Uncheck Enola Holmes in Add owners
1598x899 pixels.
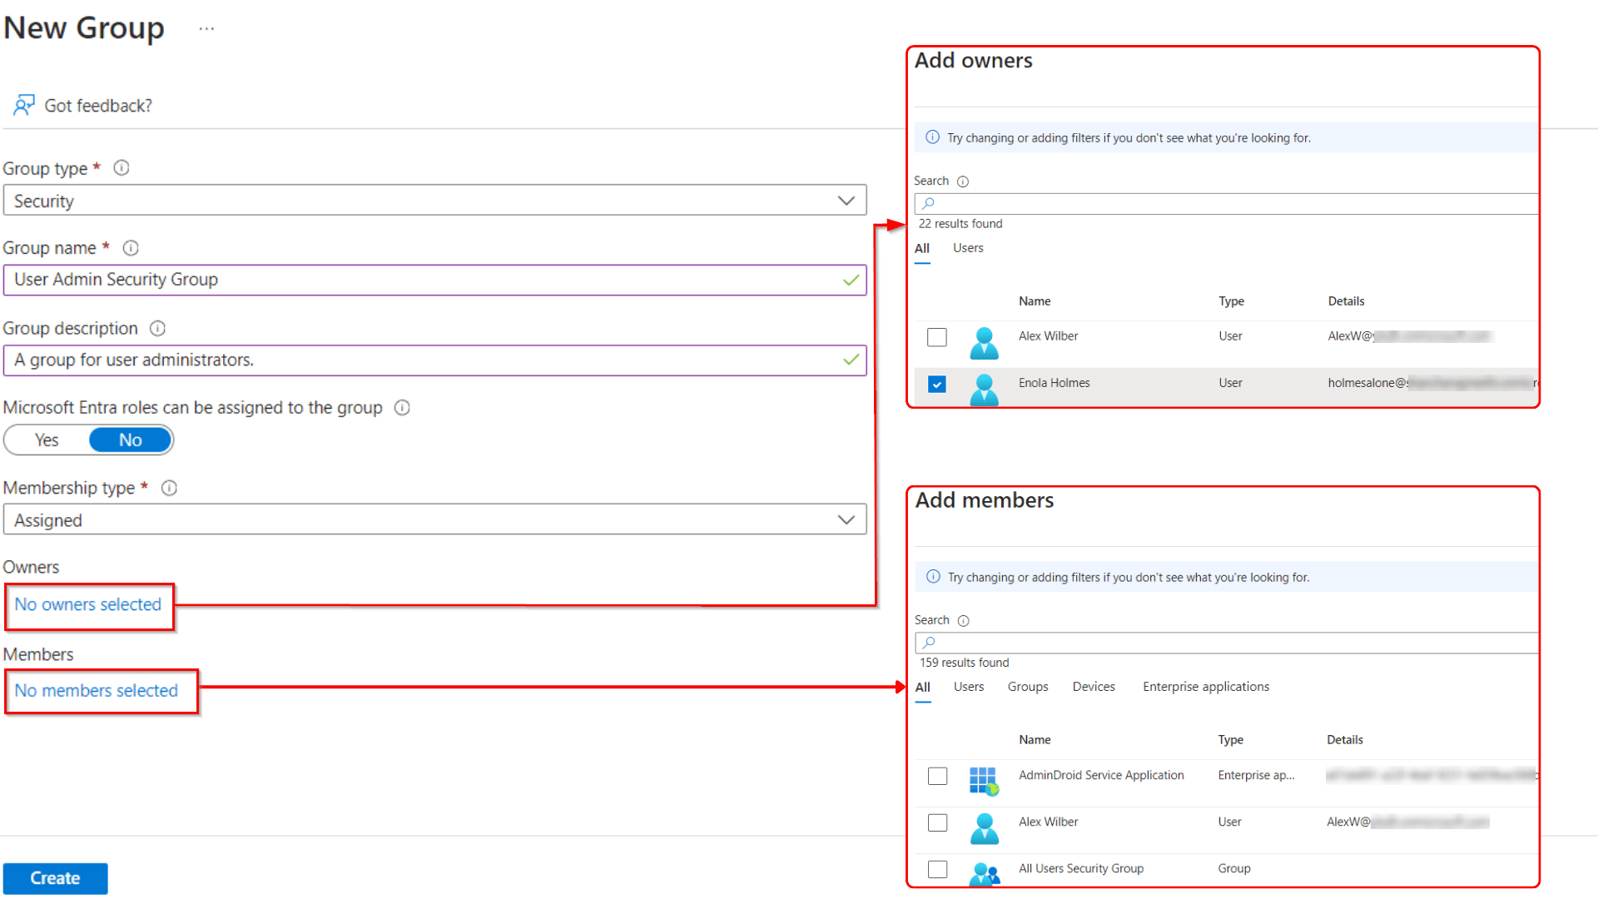(937, 384)
